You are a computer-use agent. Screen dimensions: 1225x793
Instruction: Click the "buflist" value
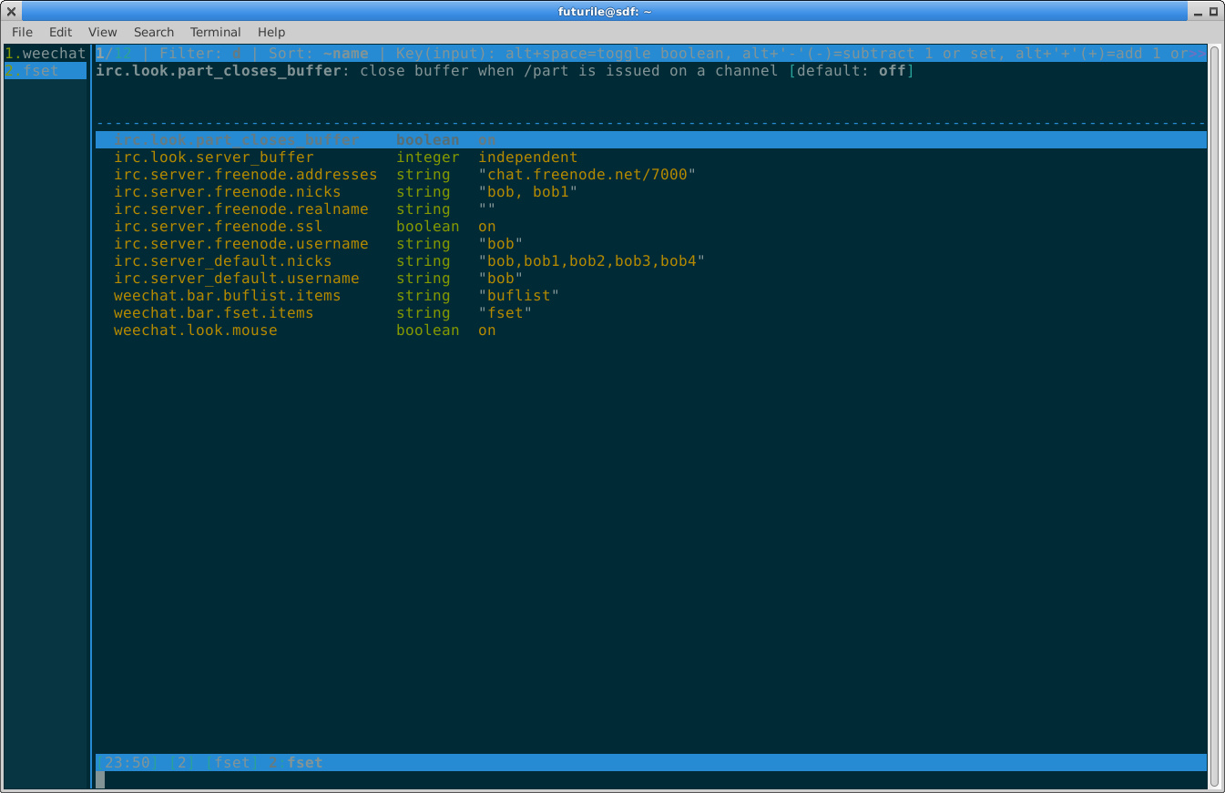pyautogui.click(x=519, y=296)
